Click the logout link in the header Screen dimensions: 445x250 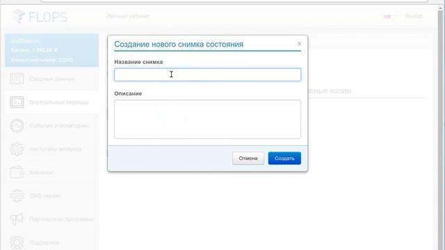[x=414, y=16]
